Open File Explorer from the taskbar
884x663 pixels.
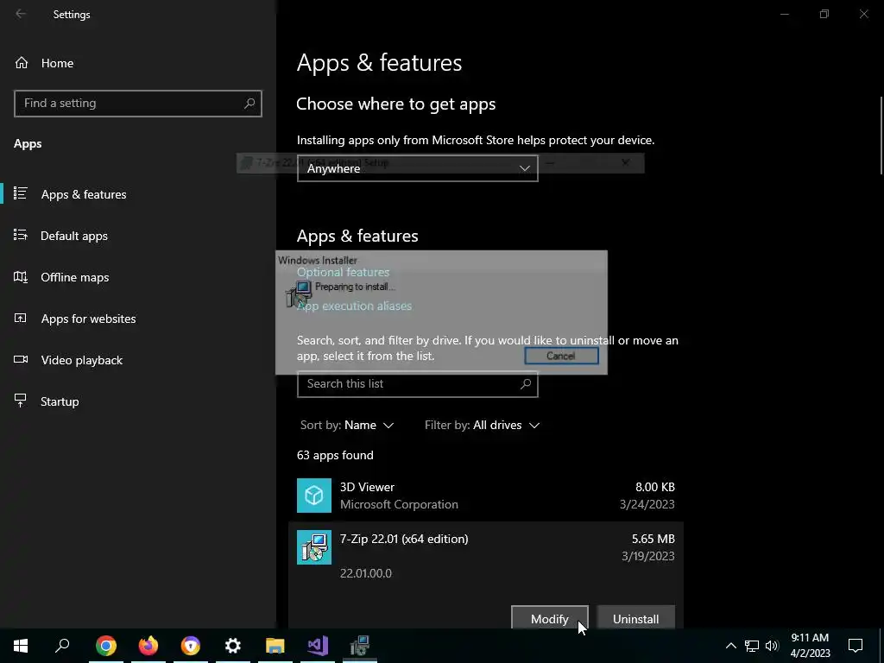(x=275, y=646)
